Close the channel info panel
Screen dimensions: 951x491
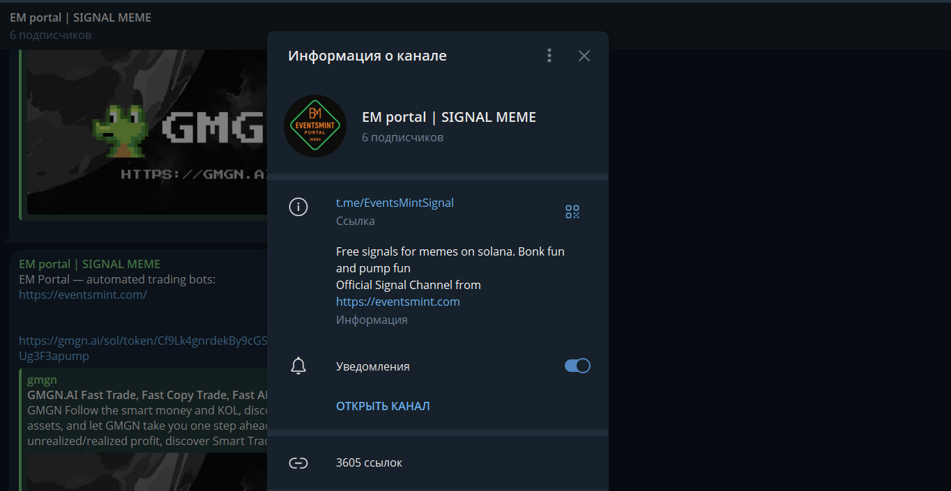(584, 56)
